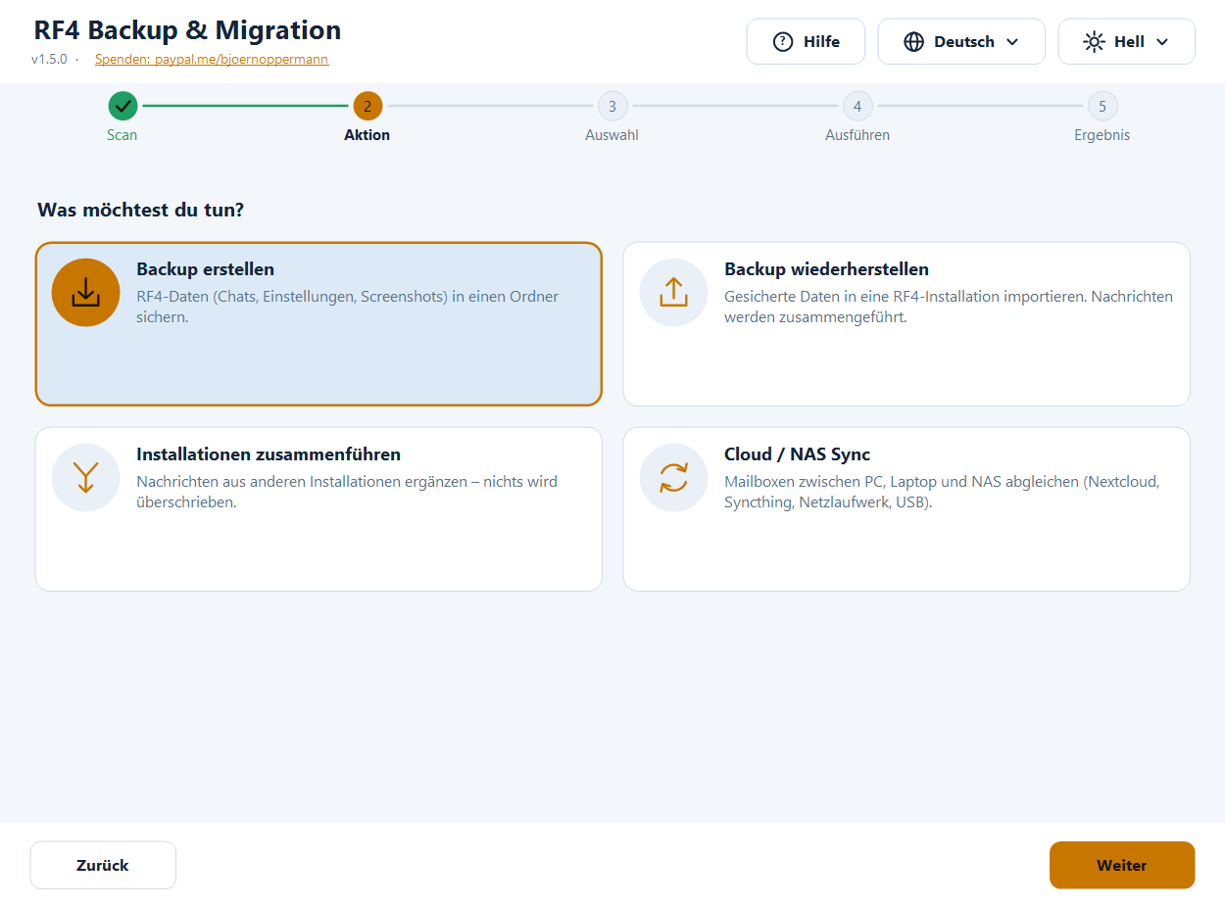Click the Weiter button
Screen dimensions: 1225x906
point(1122,865)
